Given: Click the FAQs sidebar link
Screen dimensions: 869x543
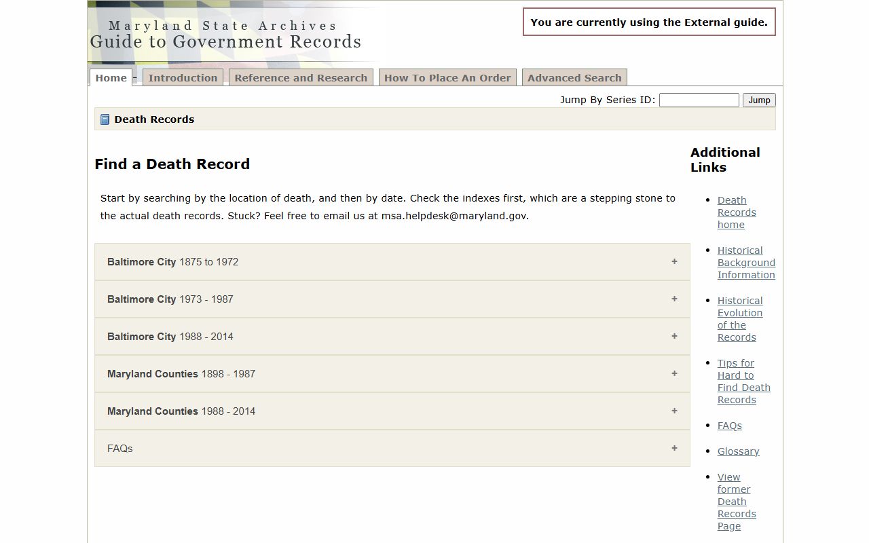Looking at the screenshot, I should point(730,426).
